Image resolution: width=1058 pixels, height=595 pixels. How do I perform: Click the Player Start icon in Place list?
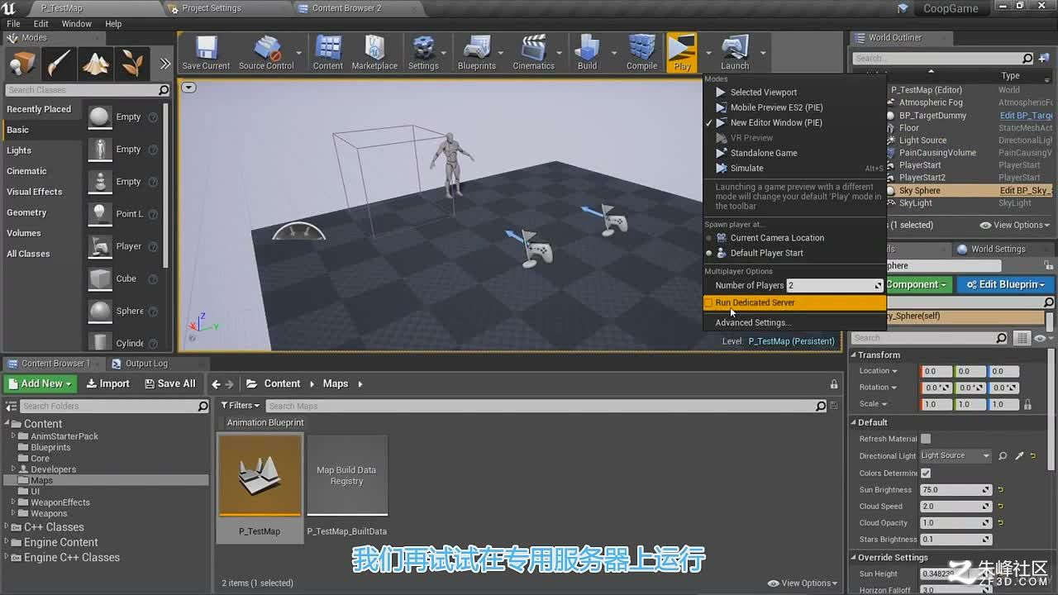click(x=100, y=246)
